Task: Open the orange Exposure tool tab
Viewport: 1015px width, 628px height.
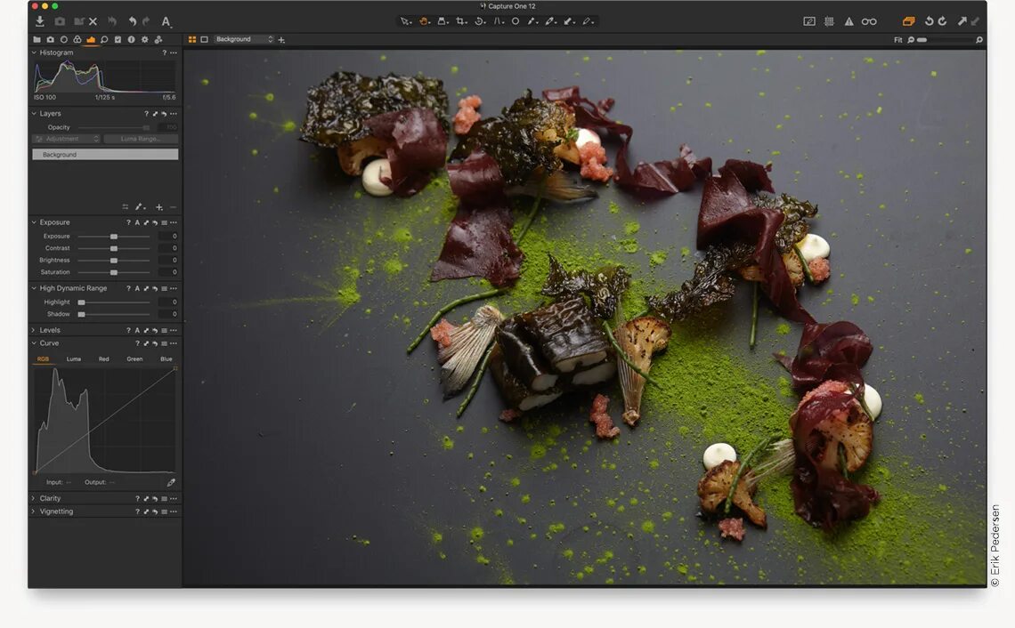Action: [x=91, y=39]
